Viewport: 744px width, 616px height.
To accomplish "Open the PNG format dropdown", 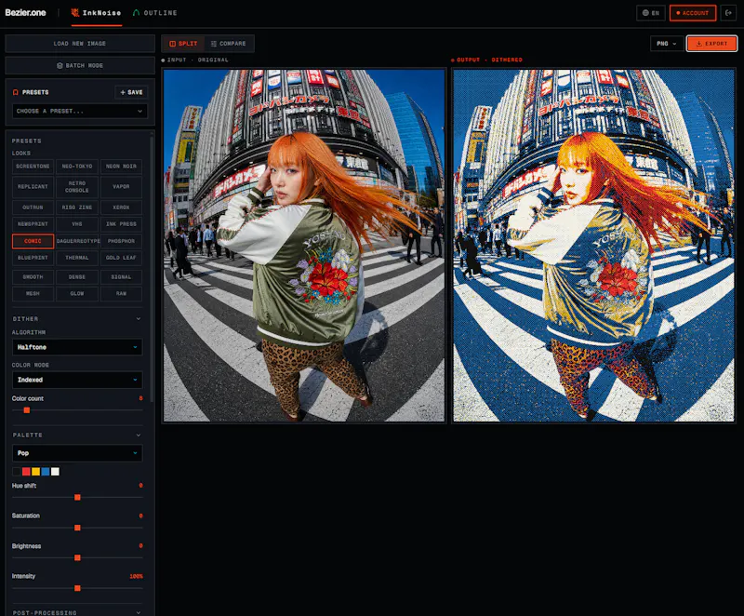I will [x=667, y=43].
